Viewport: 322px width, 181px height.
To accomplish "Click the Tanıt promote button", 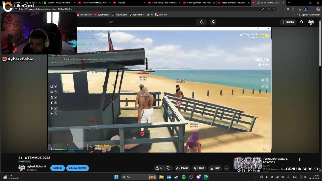I will [x=199, y=168].
